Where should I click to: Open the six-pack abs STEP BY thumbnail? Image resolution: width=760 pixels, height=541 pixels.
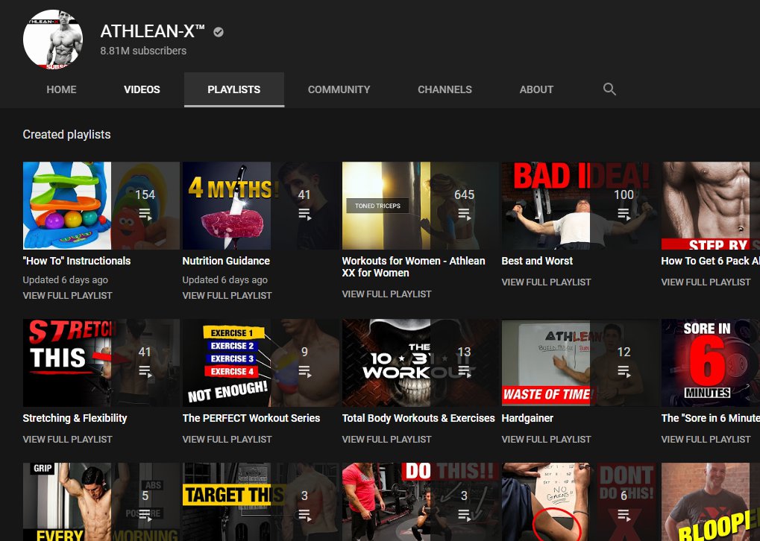click(711, 206)
